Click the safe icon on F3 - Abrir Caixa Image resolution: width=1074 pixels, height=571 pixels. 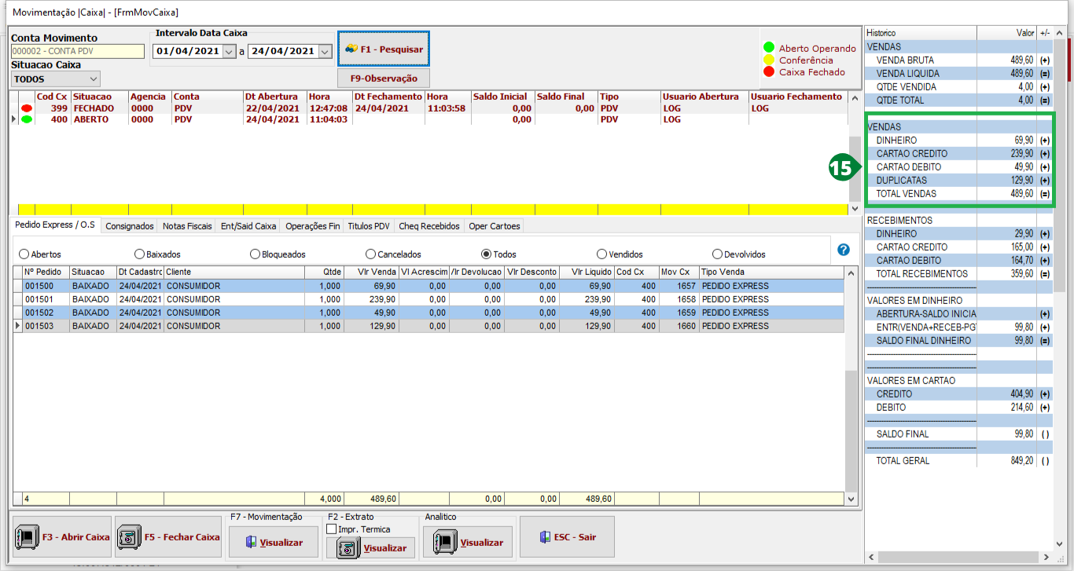point(25,537)
